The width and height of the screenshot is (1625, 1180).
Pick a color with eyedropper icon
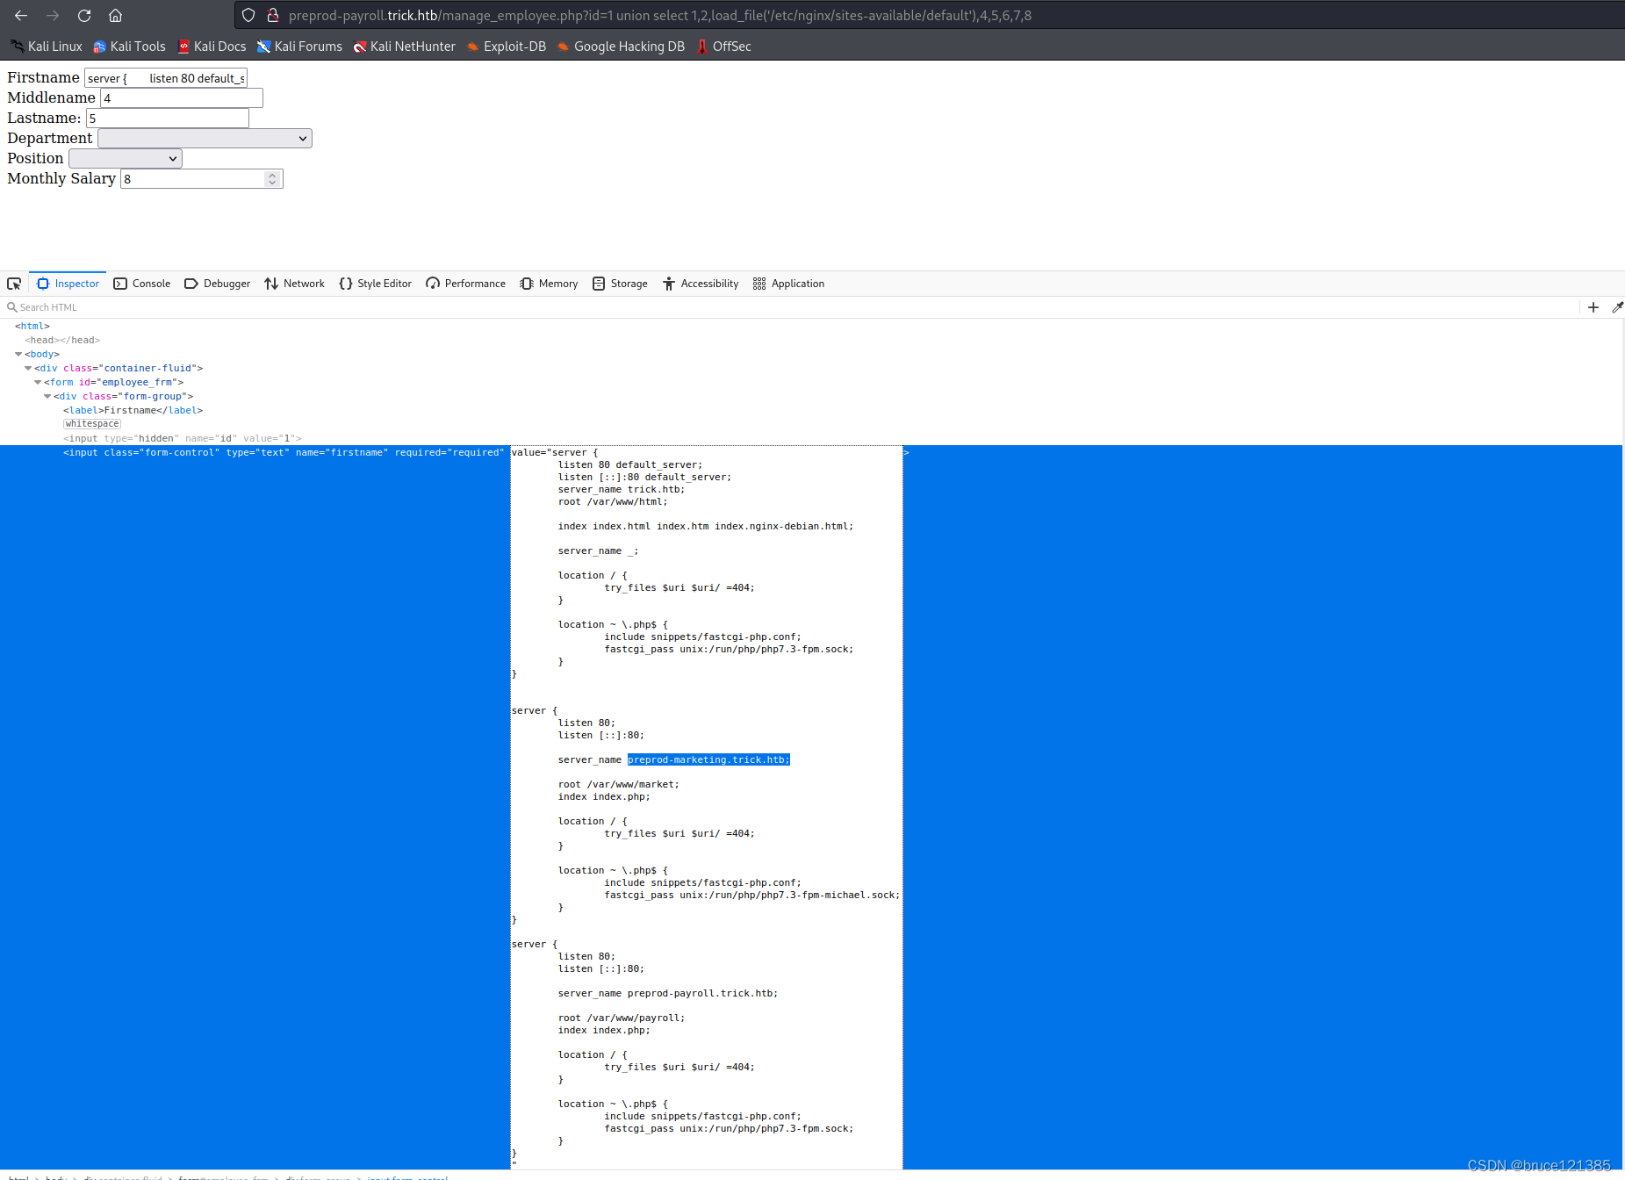(1617, 307)
